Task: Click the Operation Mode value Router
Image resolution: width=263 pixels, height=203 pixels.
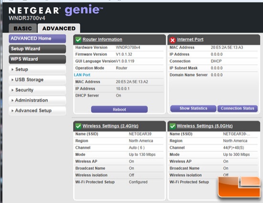Action: click(x=121, y=68)
